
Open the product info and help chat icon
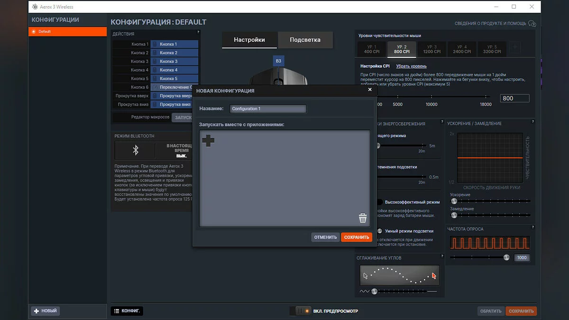(x=532, y=24)
